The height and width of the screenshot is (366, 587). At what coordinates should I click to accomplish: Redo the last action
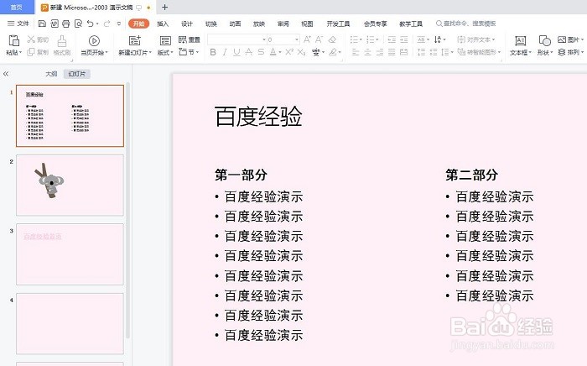click(107, 24)
